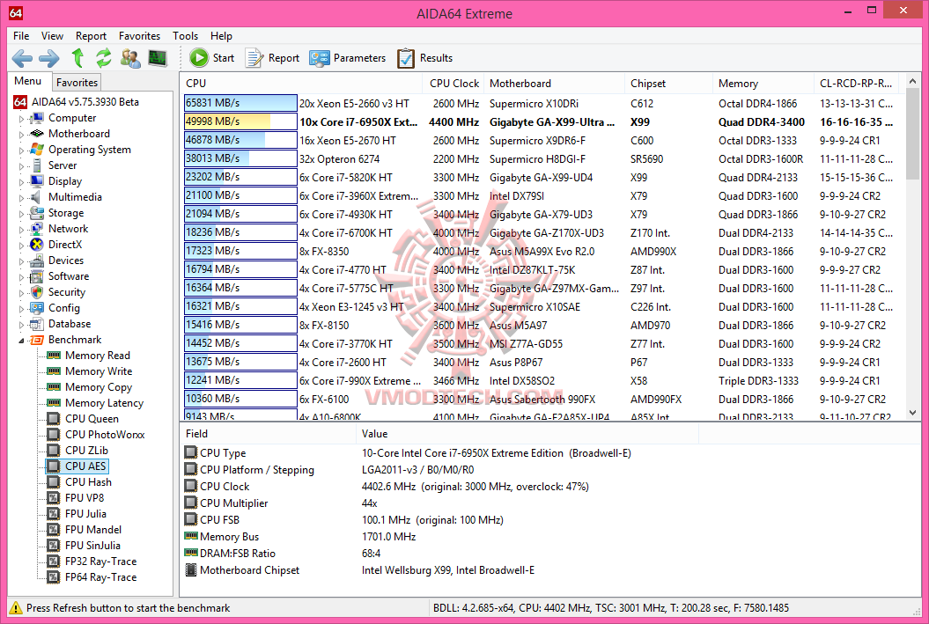Switch to the Favorites tab
The image size is (929, 624).
click(77, 83)
